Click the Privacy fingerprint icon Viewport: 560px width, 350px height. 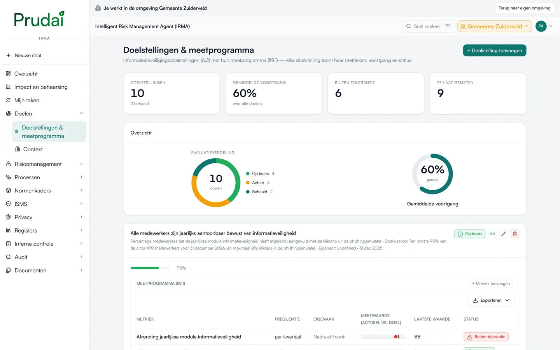coord(8,217)
